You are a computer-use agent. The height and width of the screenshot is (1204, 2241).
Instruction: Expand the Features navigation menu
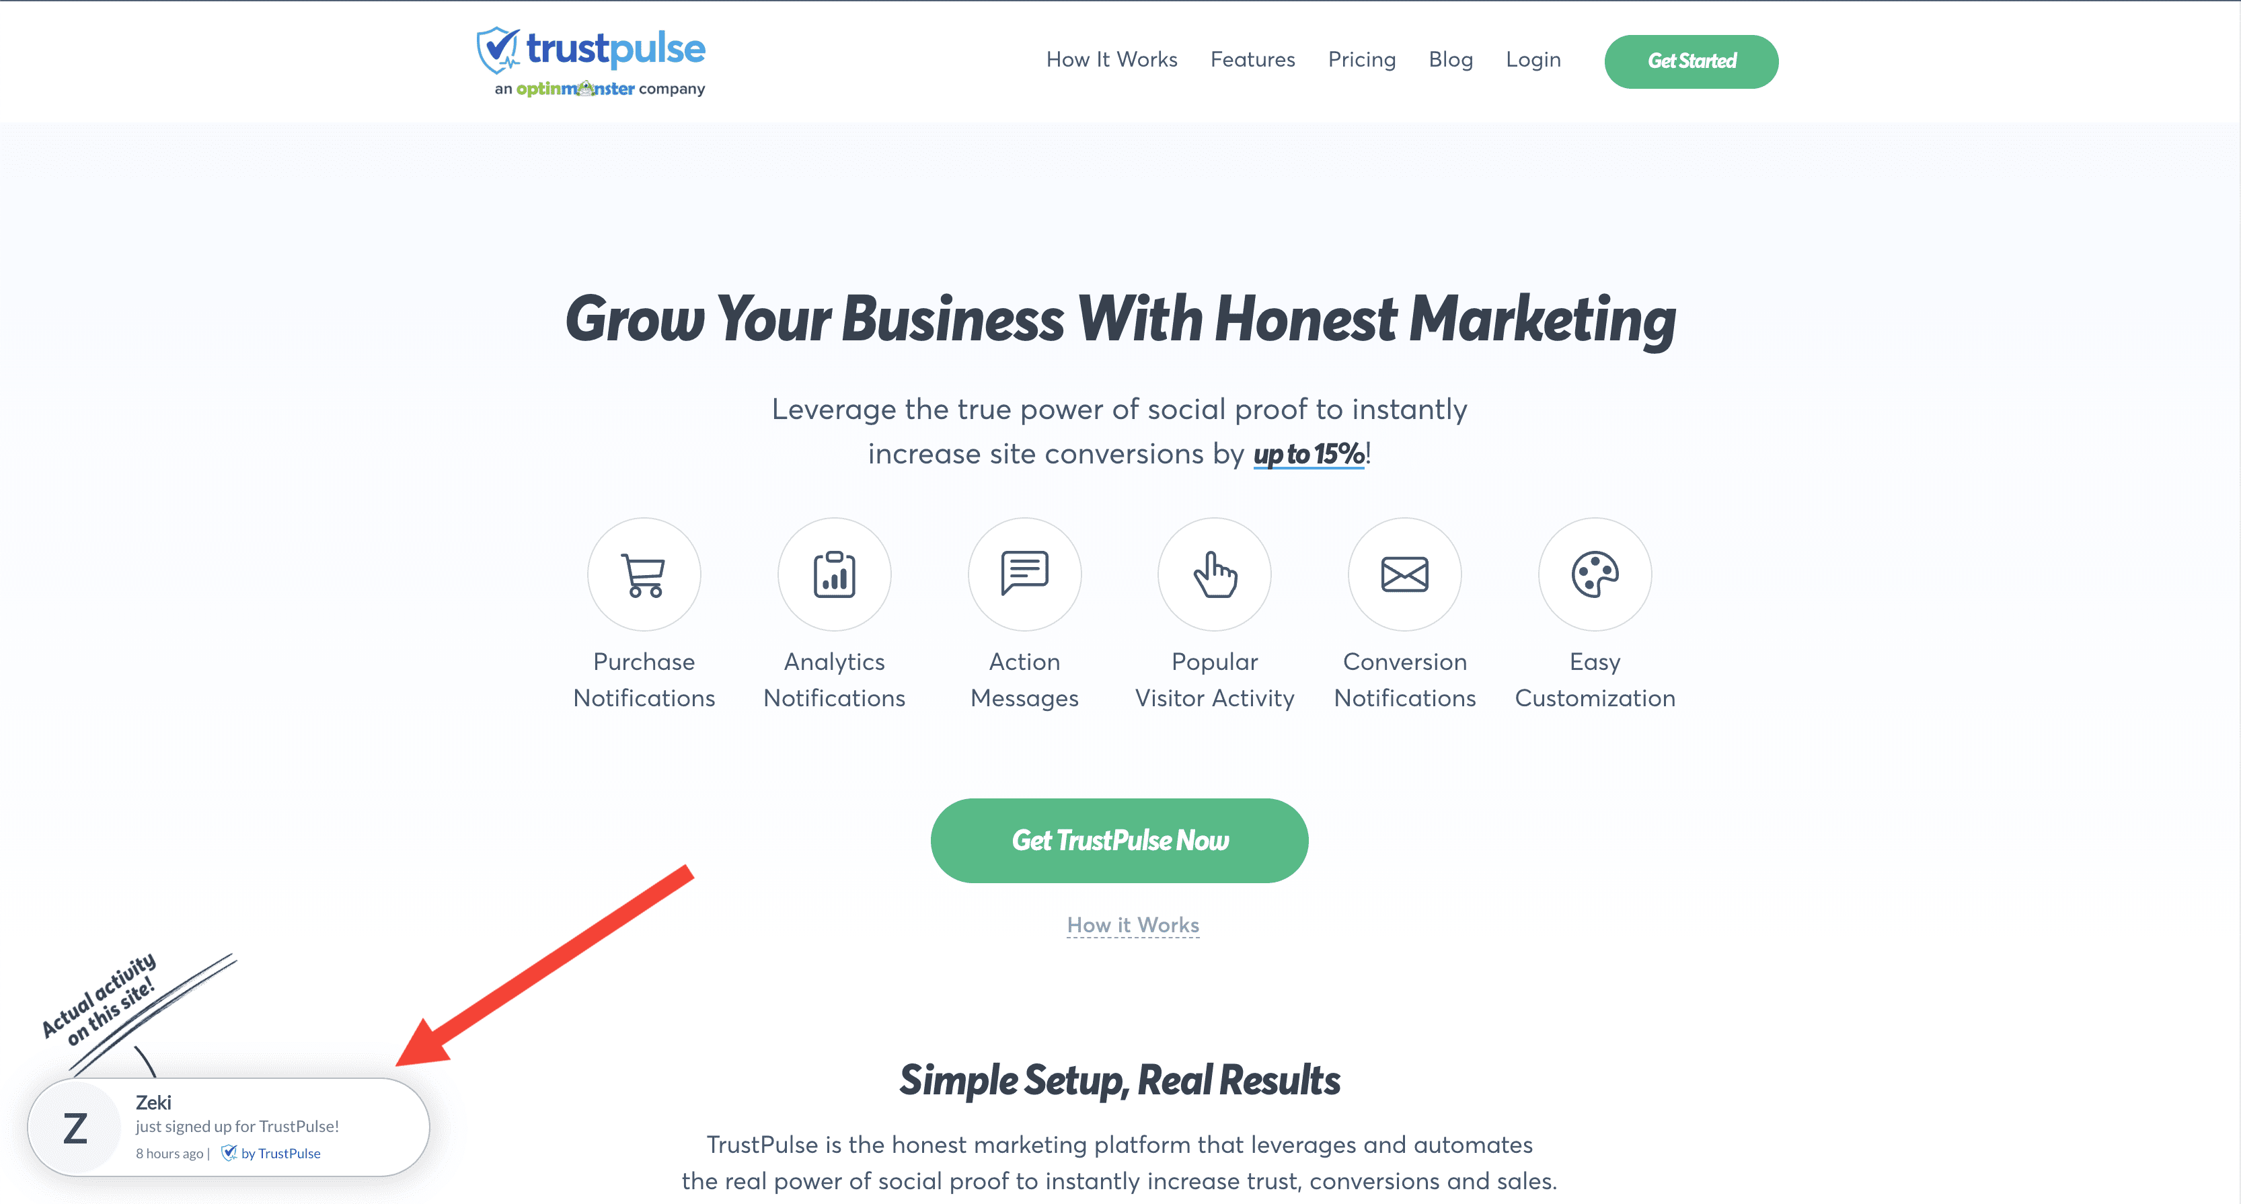tap(1251, 59)
